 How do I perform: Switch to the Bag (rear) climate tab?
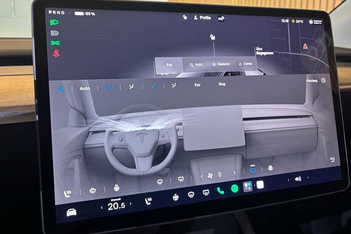pyautogui.click(x=222, y=84)
